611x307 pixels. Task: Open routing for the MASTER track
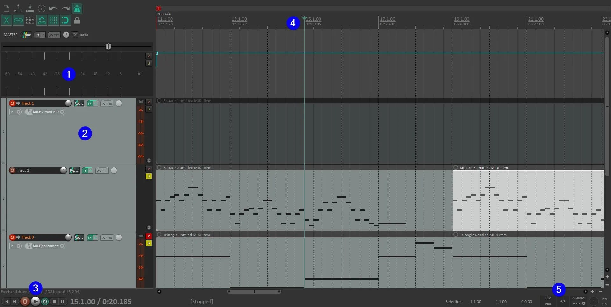click(26, 35)
